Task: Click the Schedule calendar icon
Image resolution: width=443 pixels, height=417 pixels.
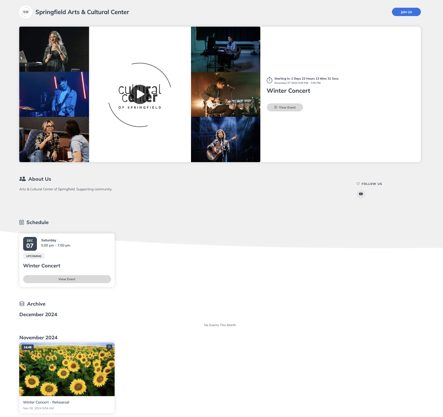Action: click(22, 222)
